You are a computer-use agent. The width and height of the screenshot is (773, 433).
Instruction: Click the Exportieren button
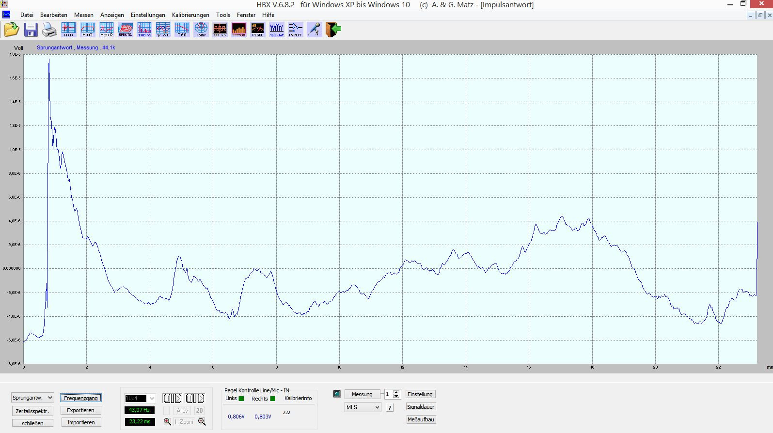[81, 410]
